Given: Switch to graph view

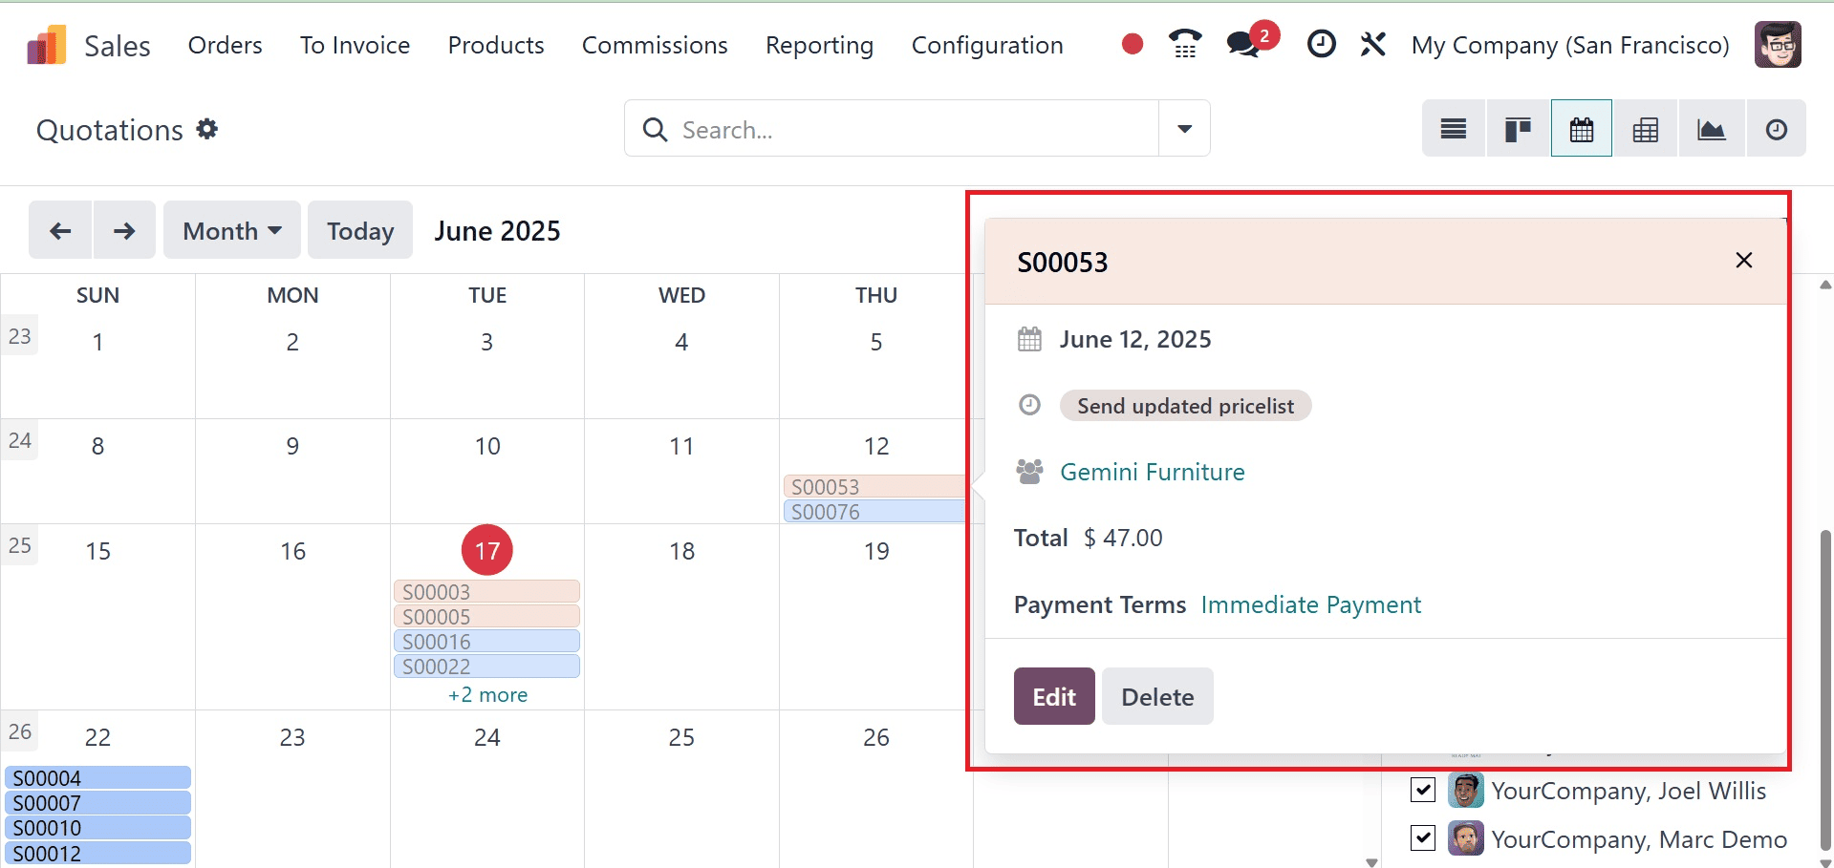Looking at the screenshot, I should point(1712,129).
